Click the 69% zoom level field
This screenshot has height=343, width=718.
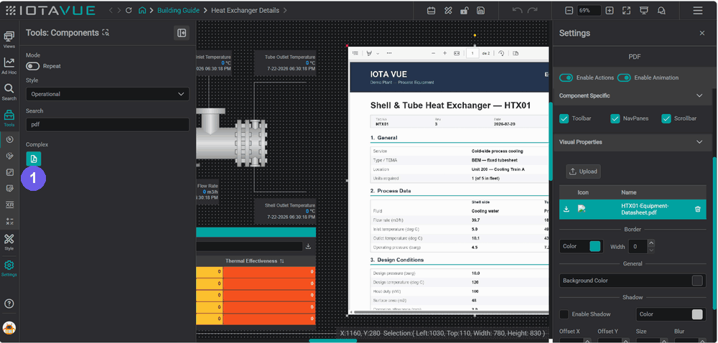point(589,11)
